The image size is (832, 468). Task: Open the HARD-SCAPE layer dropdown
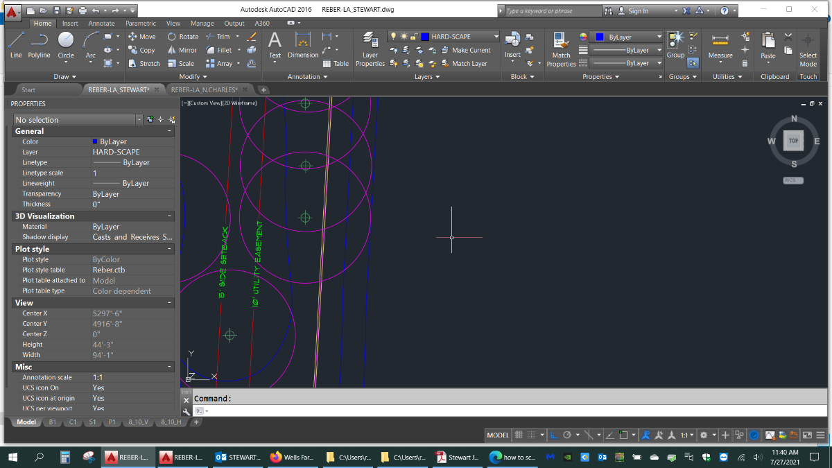pos(458,37)
